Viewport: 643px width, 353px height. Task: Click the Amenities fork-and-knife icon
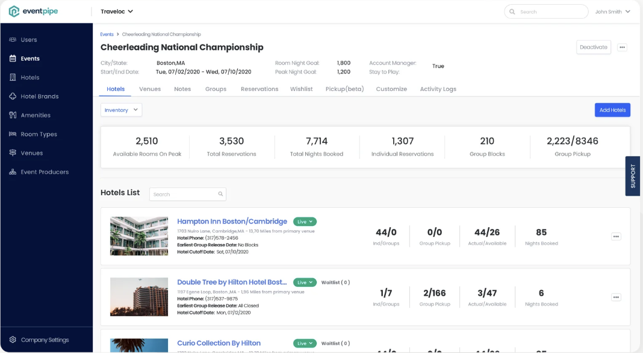pos(13,115)
